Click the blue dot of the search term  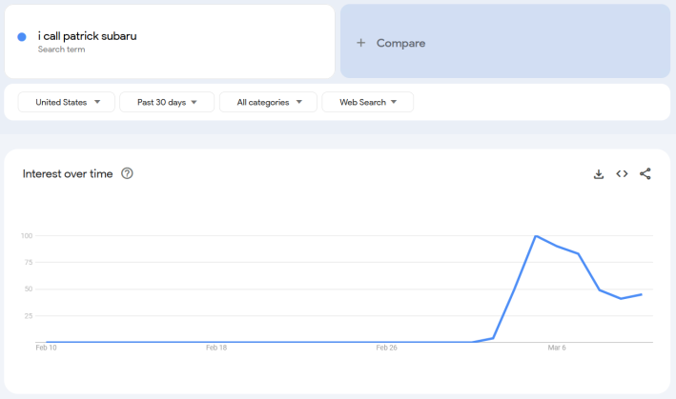pos(22,37)
